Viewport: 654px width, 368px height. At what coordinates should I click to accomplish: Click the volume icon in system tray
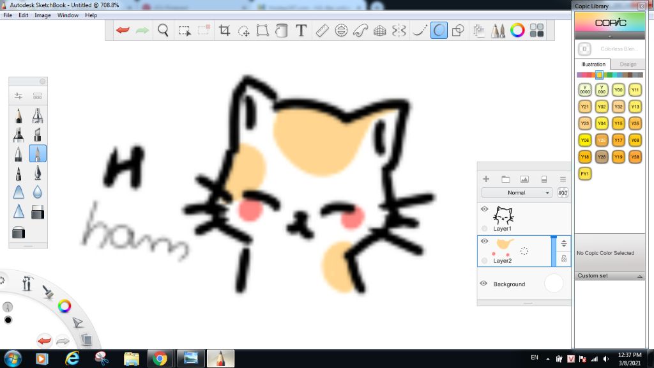click(x=605, y=359)
